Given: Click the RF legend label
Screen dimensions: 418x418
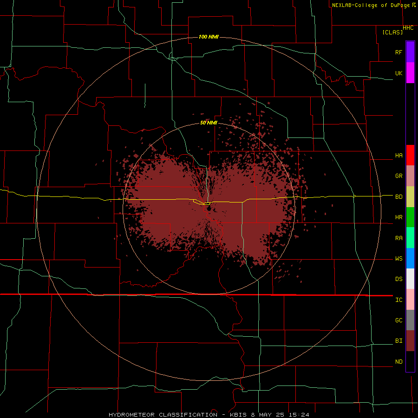Looking at the screenshot, I should (x=398, y=52).
